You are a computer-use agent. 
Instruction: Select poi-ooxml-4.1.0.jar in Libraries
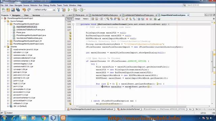coord(21,95)
